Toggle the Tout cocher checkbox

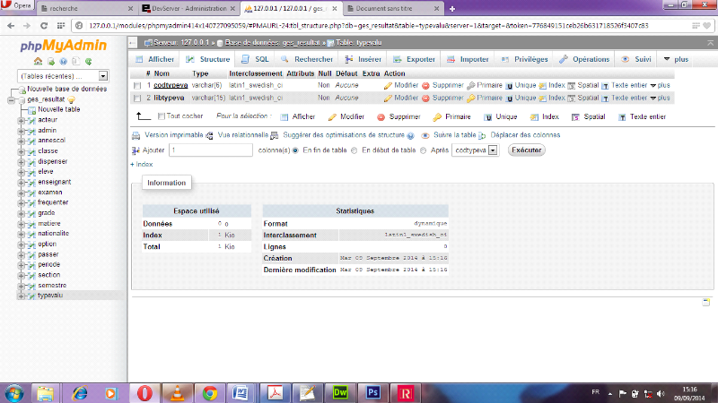tap(162, 116)
